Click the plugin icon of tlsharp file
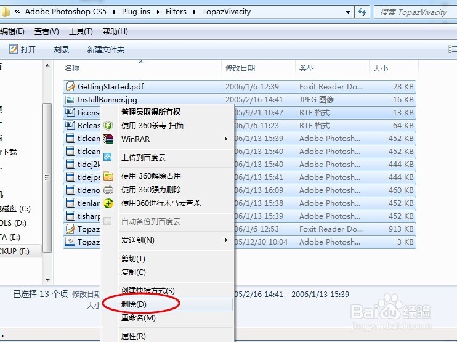The image size is (457, 342). pos(70,216)
